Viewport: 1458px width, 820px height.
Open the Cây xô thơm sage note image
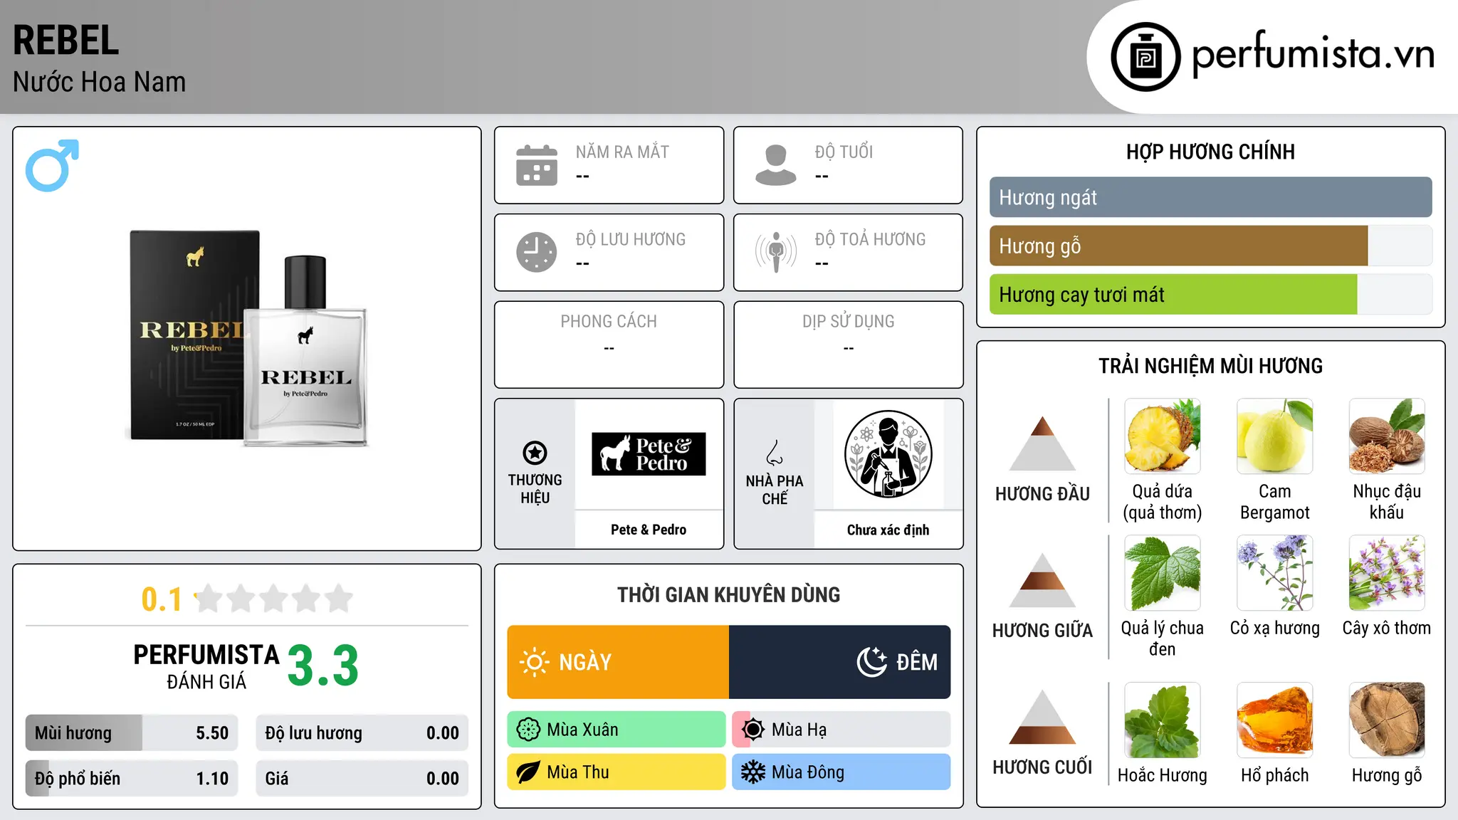[x=1387, y=573]
